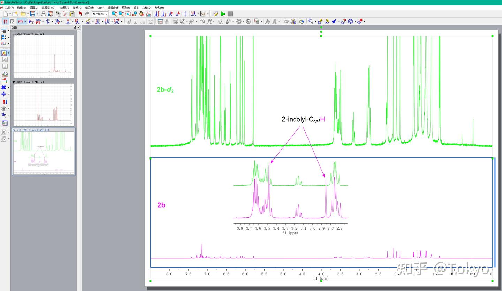Select the Zoom In magnifier tool

[114, 14]
